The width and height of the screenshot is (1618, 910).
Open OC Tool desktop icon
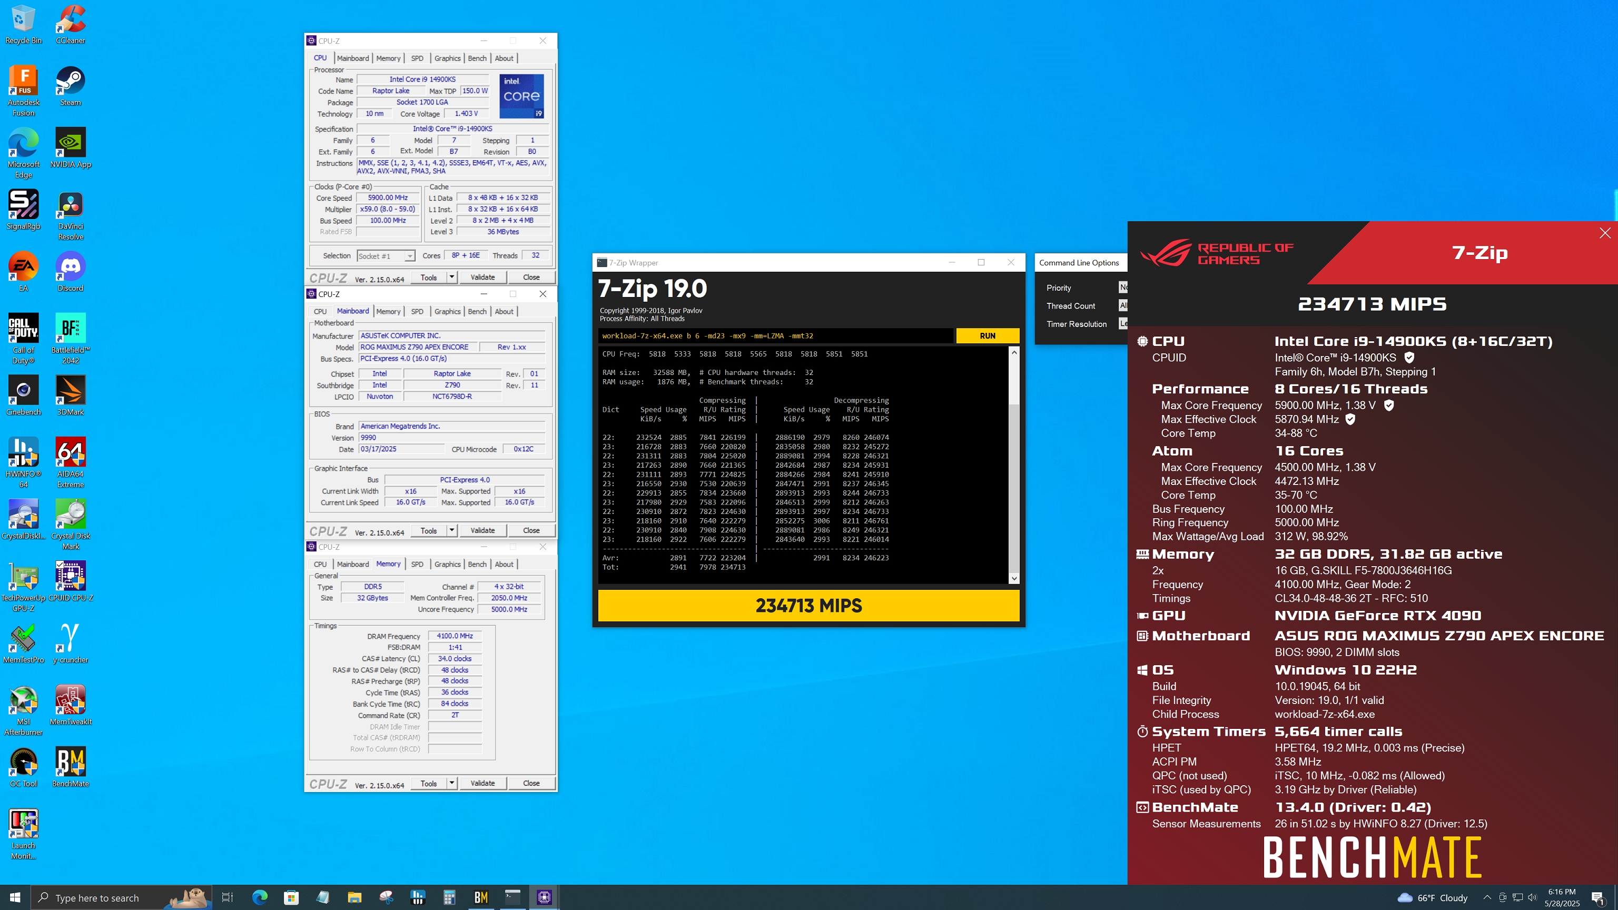[x=23, y=767]
